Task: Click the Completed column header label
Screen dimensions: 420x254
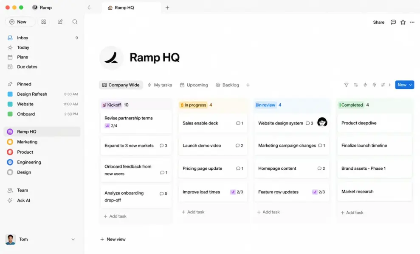Action: click(351, 105)
